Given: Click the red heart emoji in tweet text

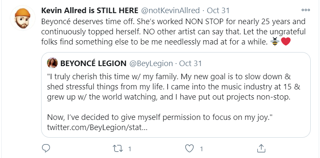Looking at the screenshot, I should (x=286, y=42).
